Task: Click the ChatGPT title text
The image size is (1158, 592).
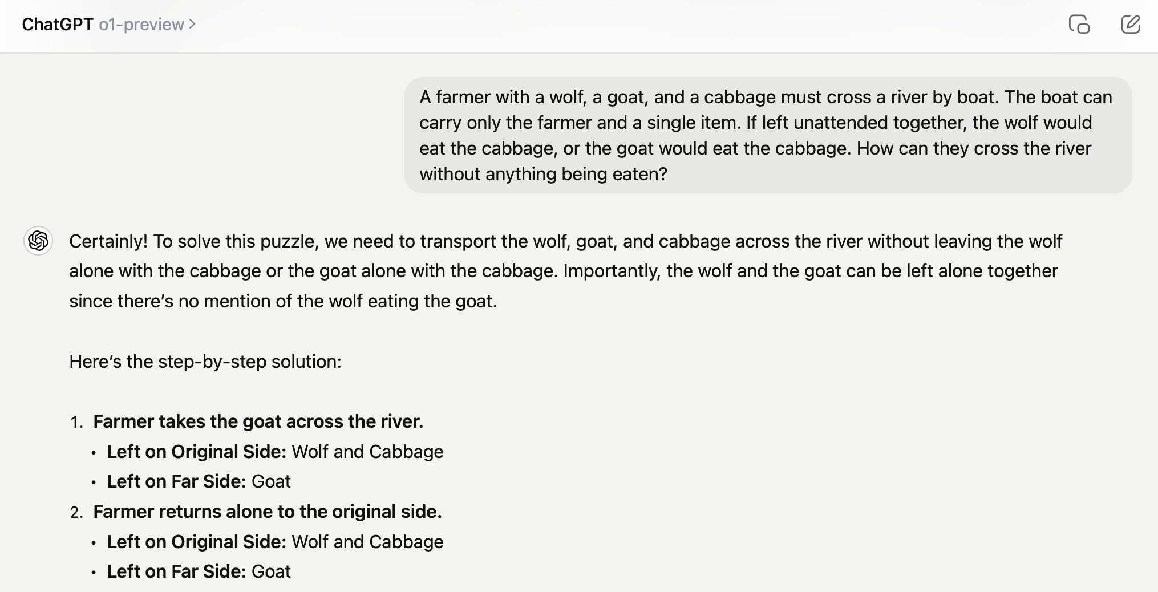Action: click(x=57, y=25)
